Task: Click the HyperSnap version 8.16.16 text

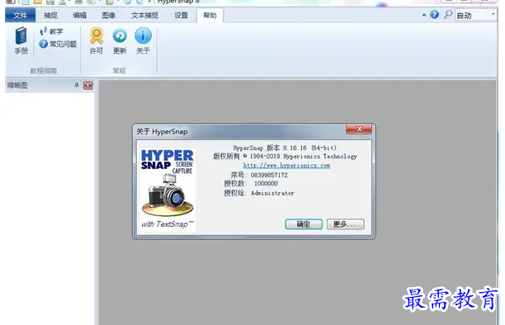Action: (x=285, y=148)
